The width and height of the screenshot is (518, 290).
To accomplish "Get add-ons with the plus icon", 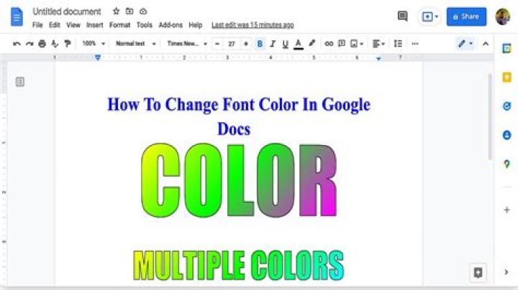I will tap(506, 210).
